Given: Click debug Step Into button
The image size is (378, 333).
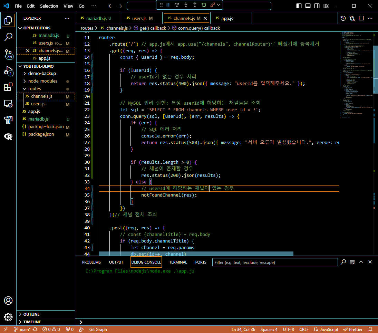Looking at the screenshot, I should point(186,5).
